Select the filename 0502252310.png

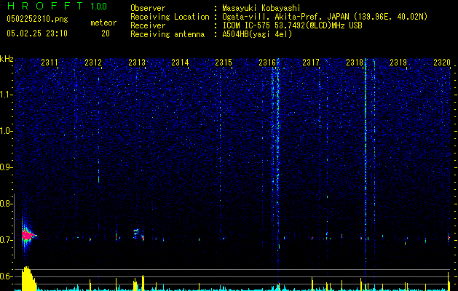pyautogui.click(x=37, y=19)
